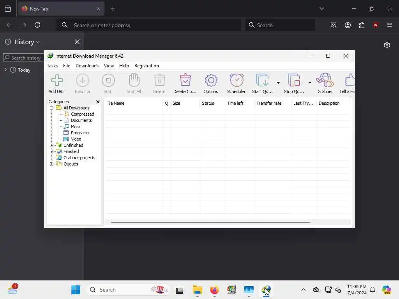Launch the Grabber tool
The width and height of the screenshot is (399, 299).
[x=325, y=80]
